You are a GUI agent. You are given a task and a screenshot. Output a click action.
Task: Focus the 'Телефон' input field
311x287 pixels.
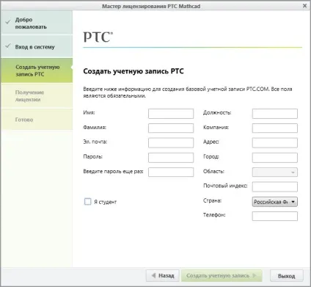point(275,217)
